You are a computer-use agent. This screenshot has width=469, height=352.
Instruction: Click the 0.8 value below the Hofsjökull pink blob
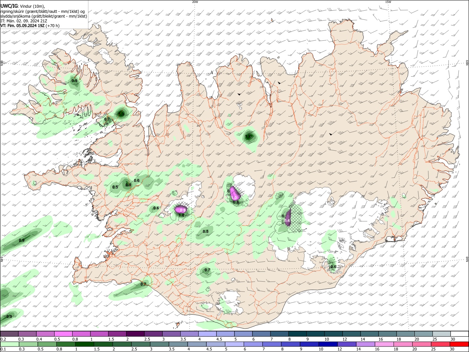point(236,202)
